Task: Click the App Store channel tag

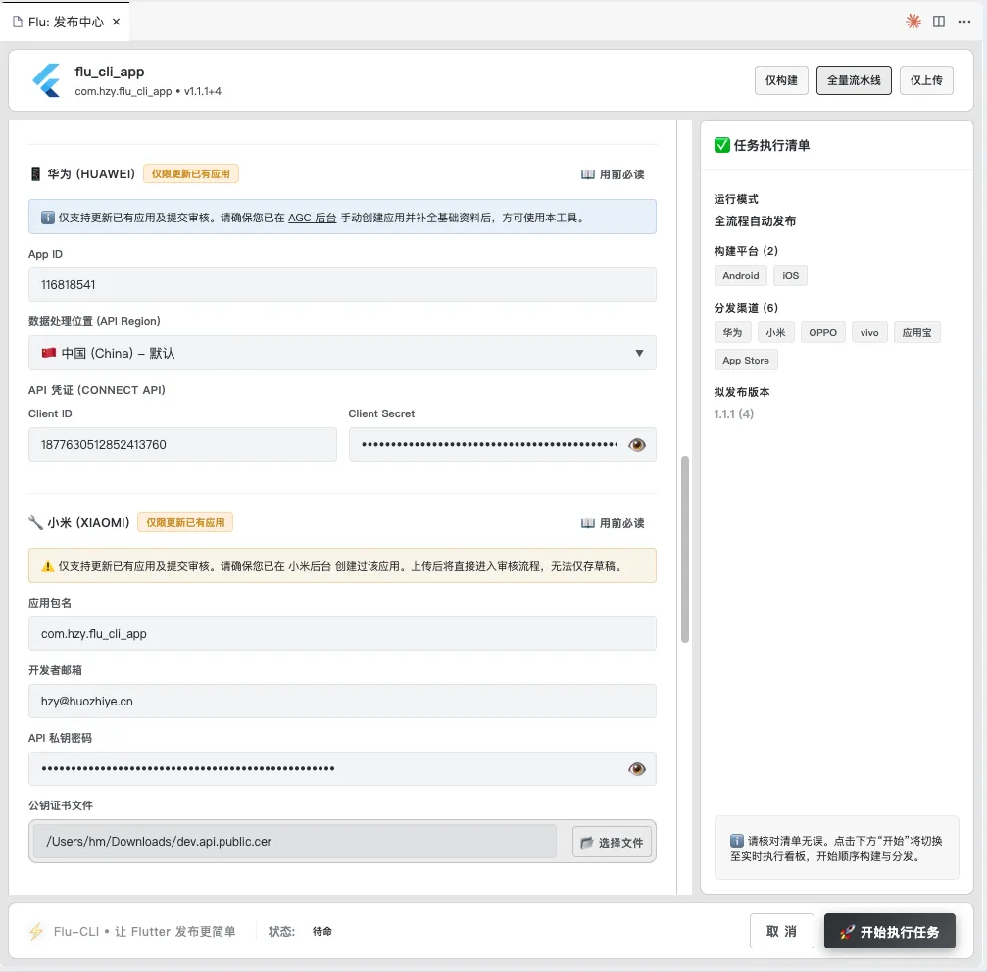Action: tap(746, 360)
